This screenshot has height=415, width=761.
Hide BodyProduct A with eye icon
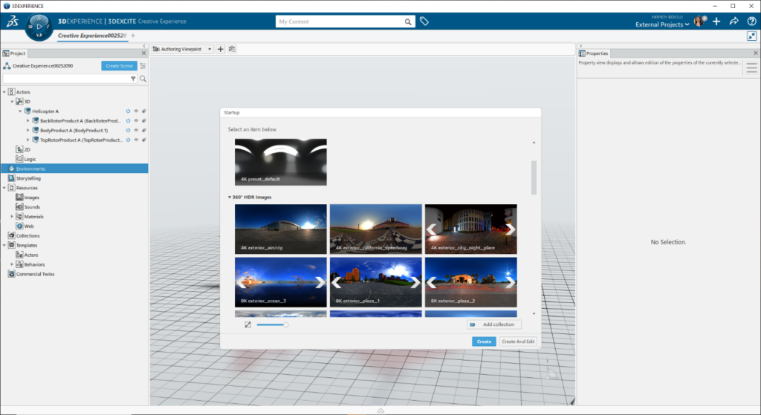coord(137,131)
